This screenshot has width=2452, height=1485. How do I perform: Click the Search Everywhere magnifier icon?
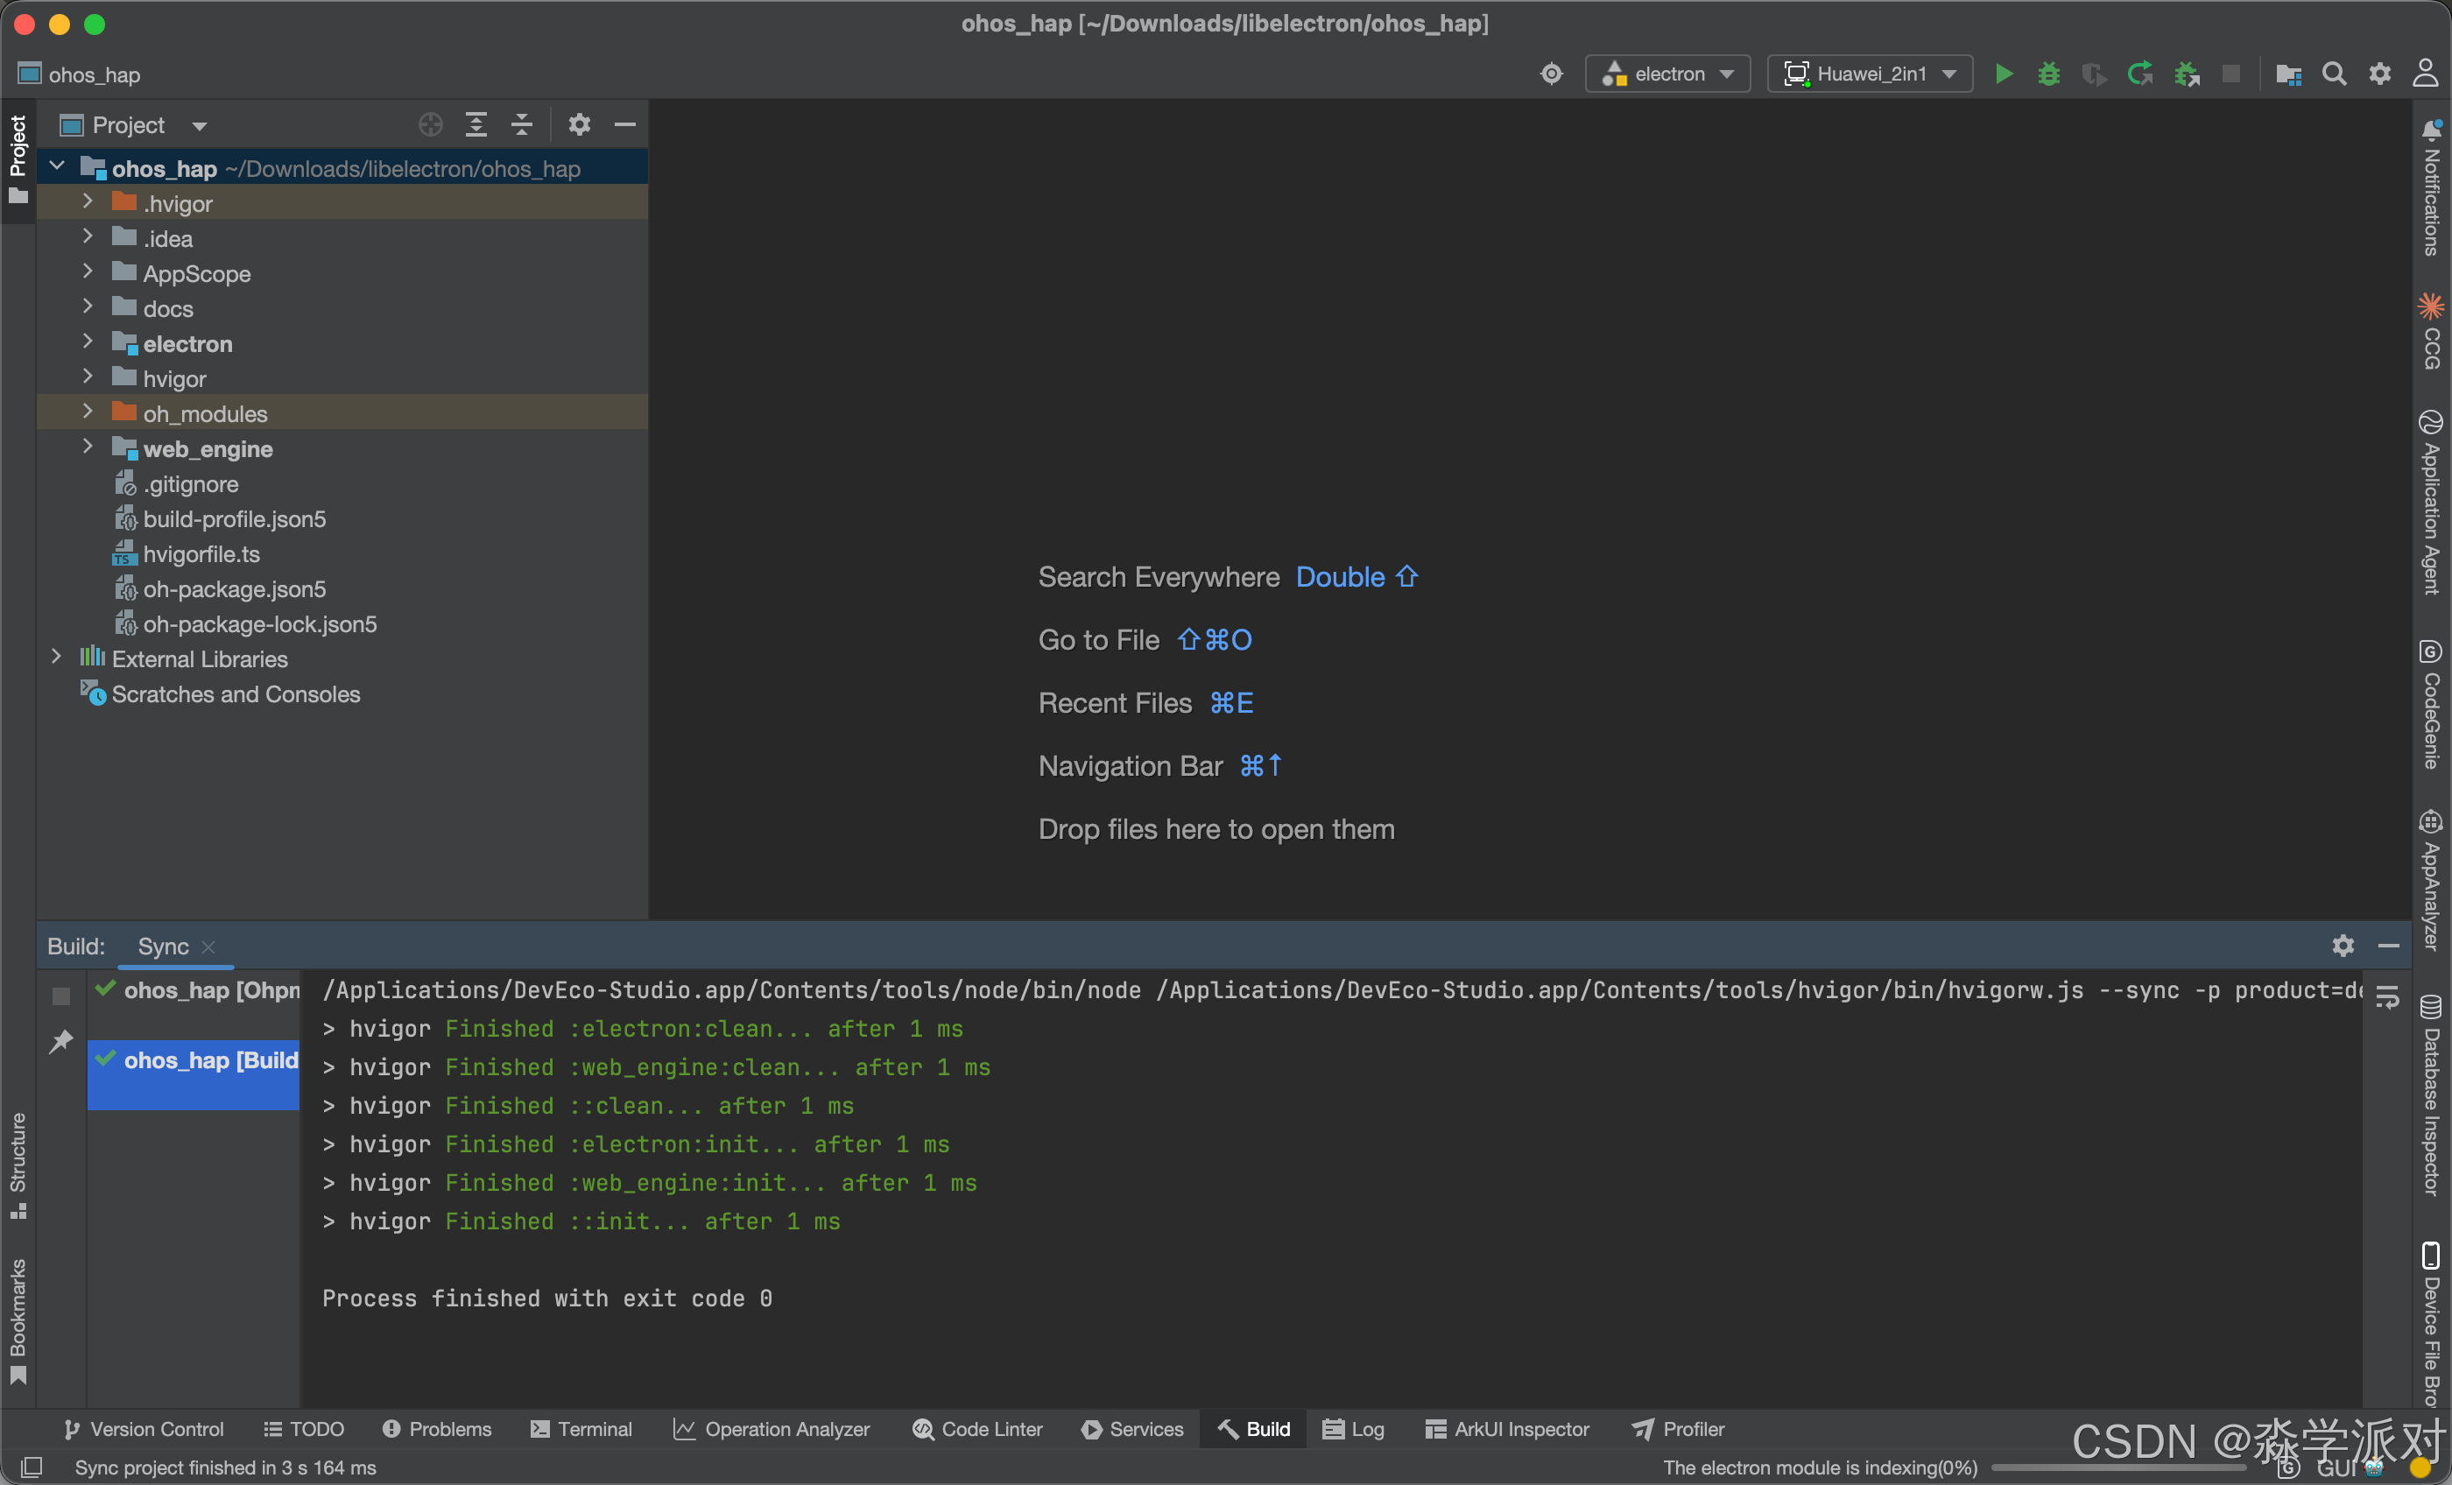[2334, 74]
